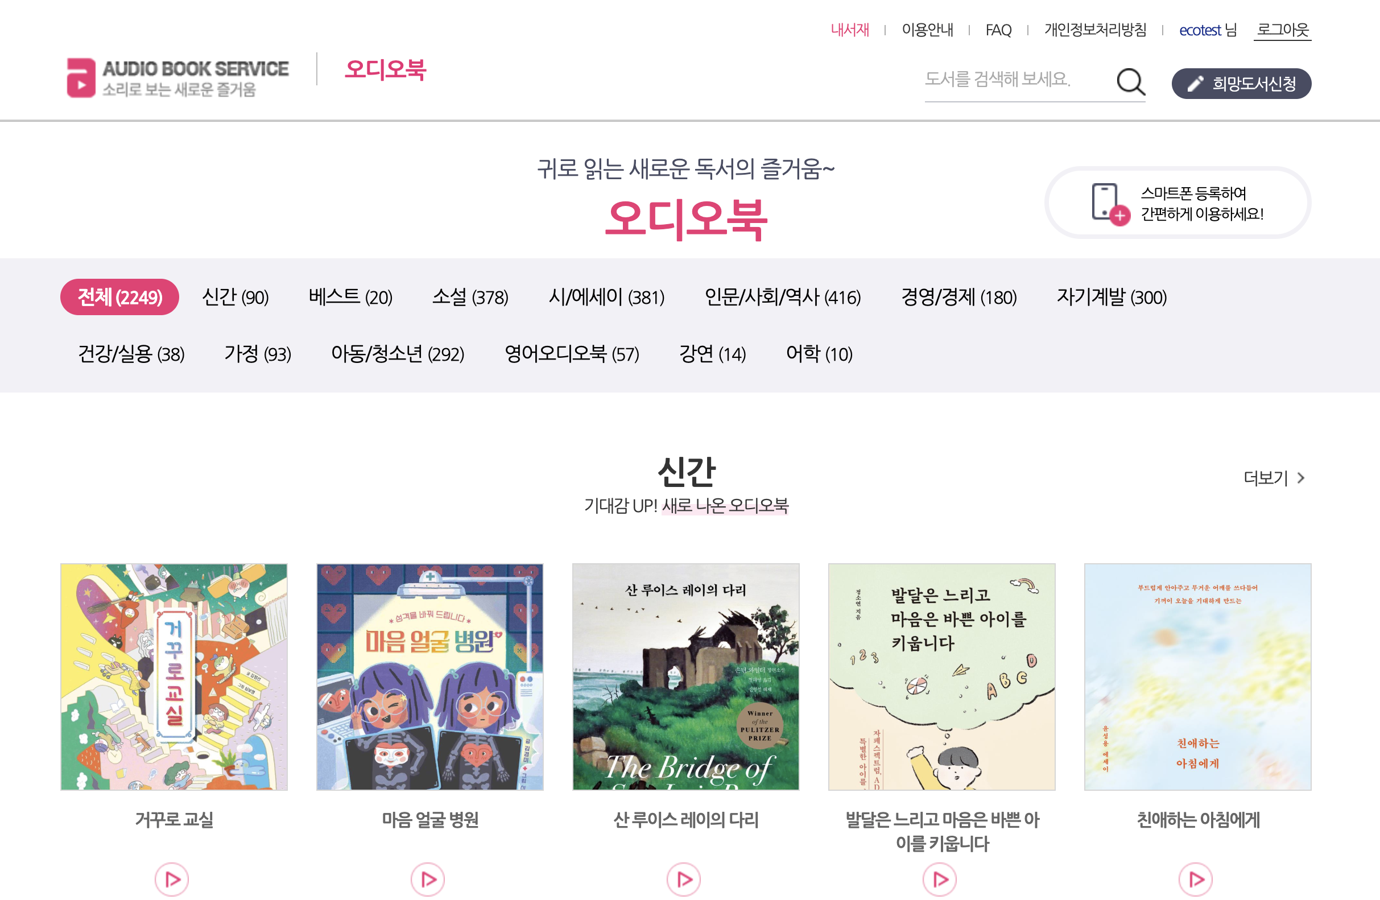The height and width of the screenshot is (900, 1380).
Task: Open the FAQ page link
Action: click(998, 30)
